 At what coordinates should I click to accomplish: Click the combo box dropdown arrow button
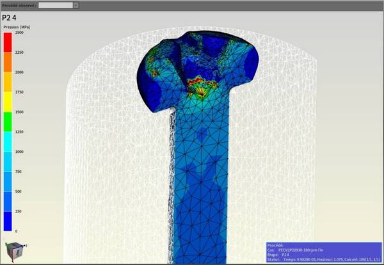coord(76,5)
